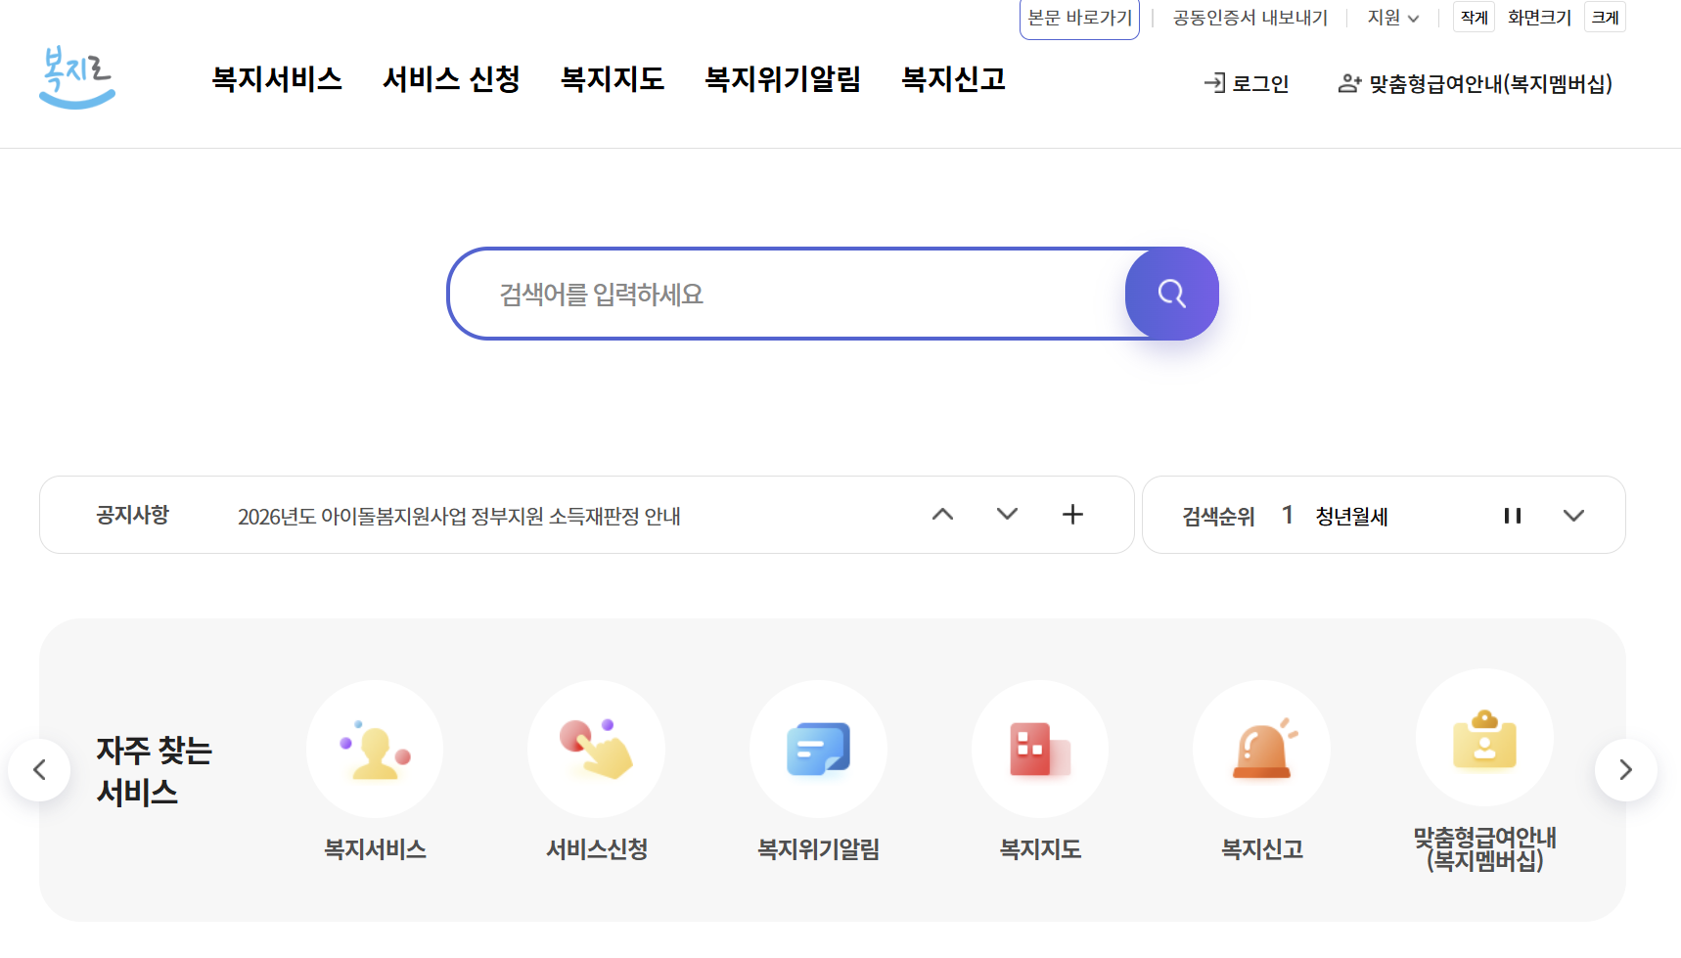Click the search input field
This screenshot has width=1681, height=958.
[x=783, y=294]
